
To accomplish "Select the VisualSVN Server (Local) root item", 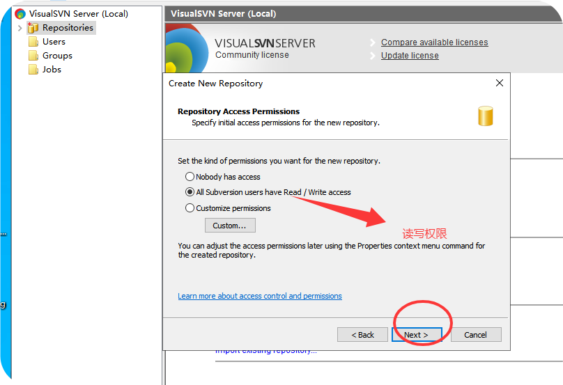I will 78,14.
